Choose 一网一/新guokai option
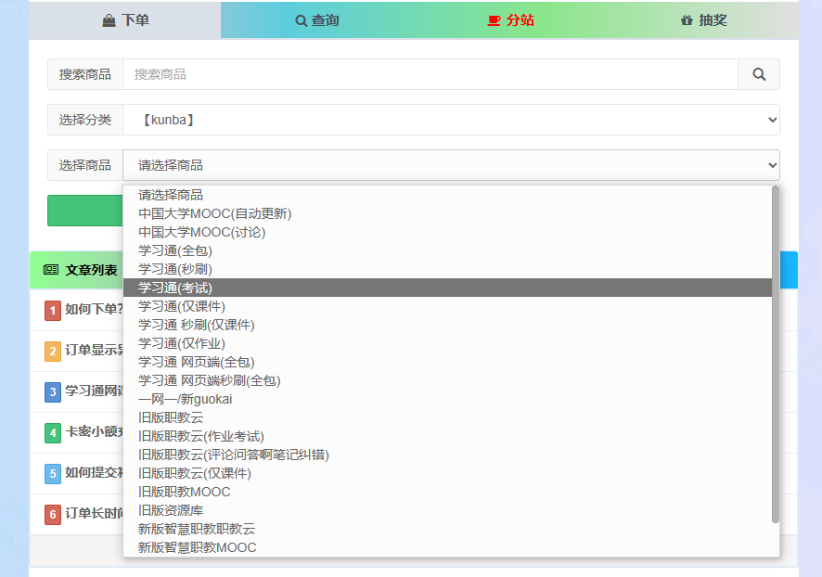The width and height of the screenshot is (822, 577). point(448,399)
